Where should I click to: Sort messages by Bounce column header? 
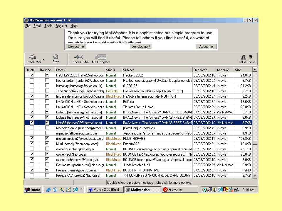(47, 70)
